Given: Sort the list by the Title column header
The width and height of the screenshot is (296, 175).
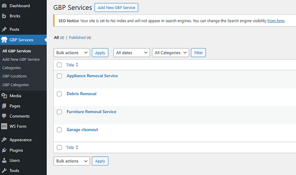Looking at the screenshot, I should tap(70, 65).
